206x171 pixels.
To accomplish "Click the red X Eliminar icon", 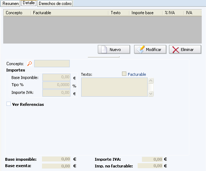I will point(176,50).
